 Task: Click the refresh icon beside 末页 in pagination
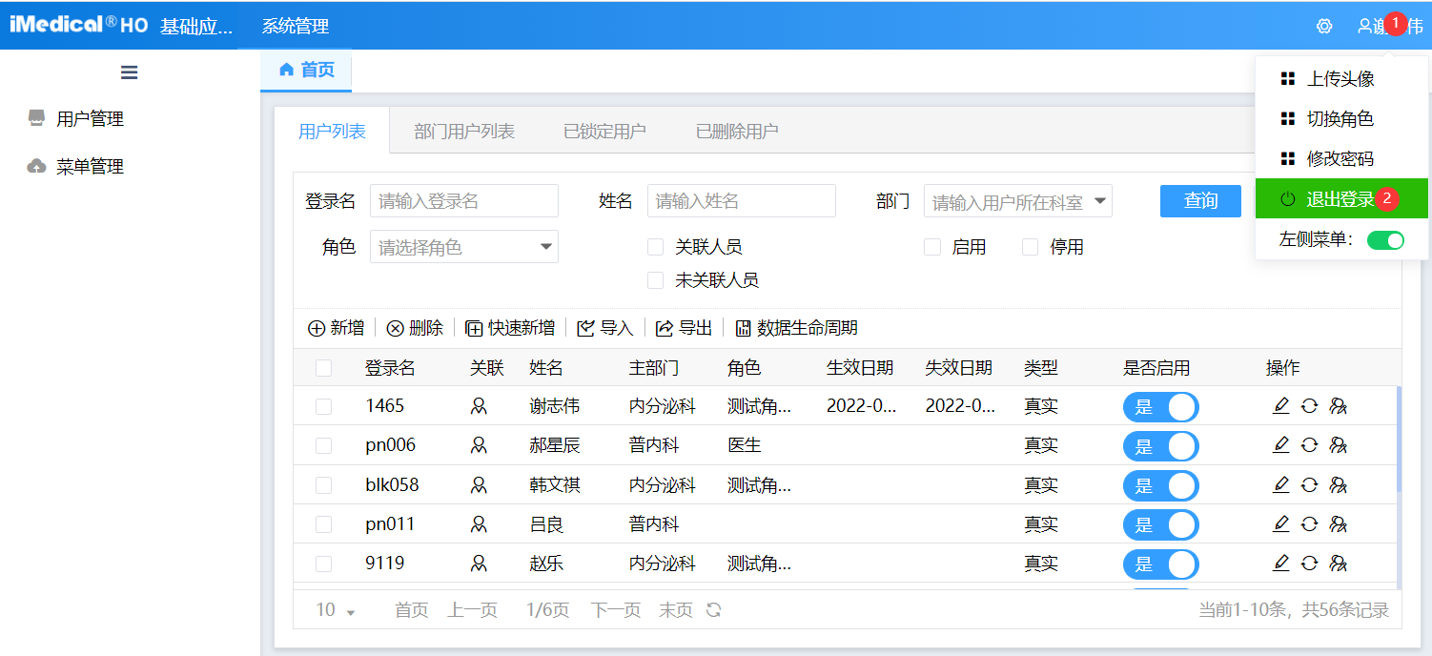pos(713,610)
